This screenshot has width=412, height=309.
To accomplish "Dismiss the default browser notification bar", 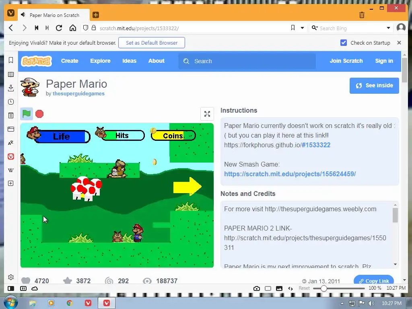I will pos(399,43).
